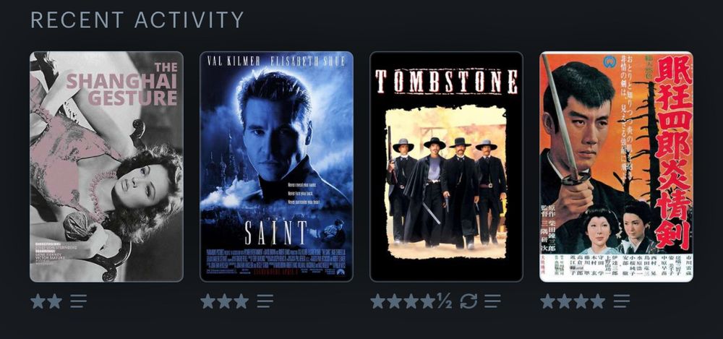The width and height of the screenshot is (723, 339).
Task: Open the Tombstone film poster
Action: pos(446,166)
